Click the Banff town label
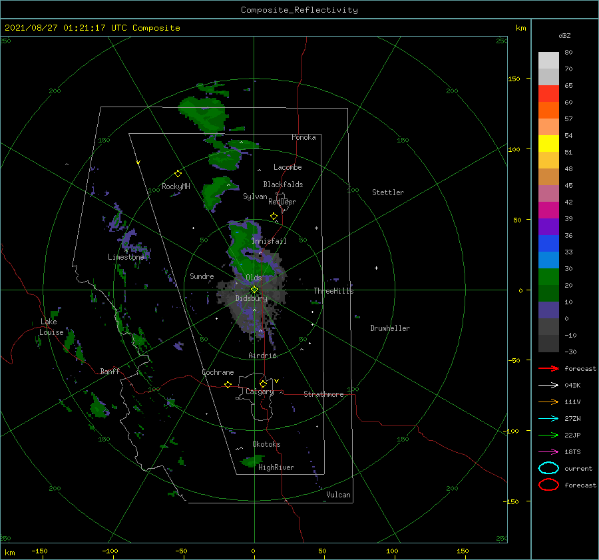Viewport: 599px width, 560px height. (110, 371)
